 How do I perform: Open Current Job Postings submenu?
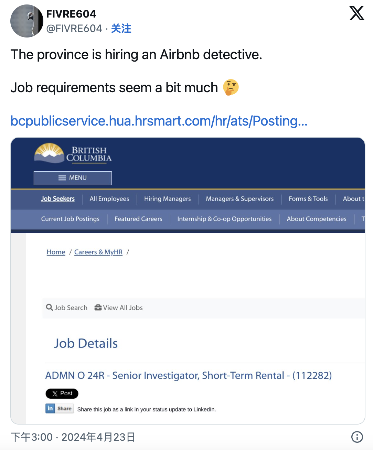coord(70,219)
